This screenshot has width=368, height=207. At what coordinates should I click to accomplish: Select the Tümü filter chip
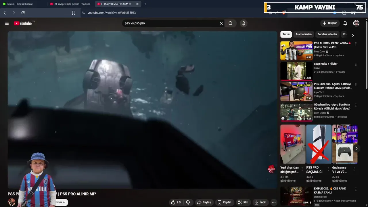click(286, 34)
